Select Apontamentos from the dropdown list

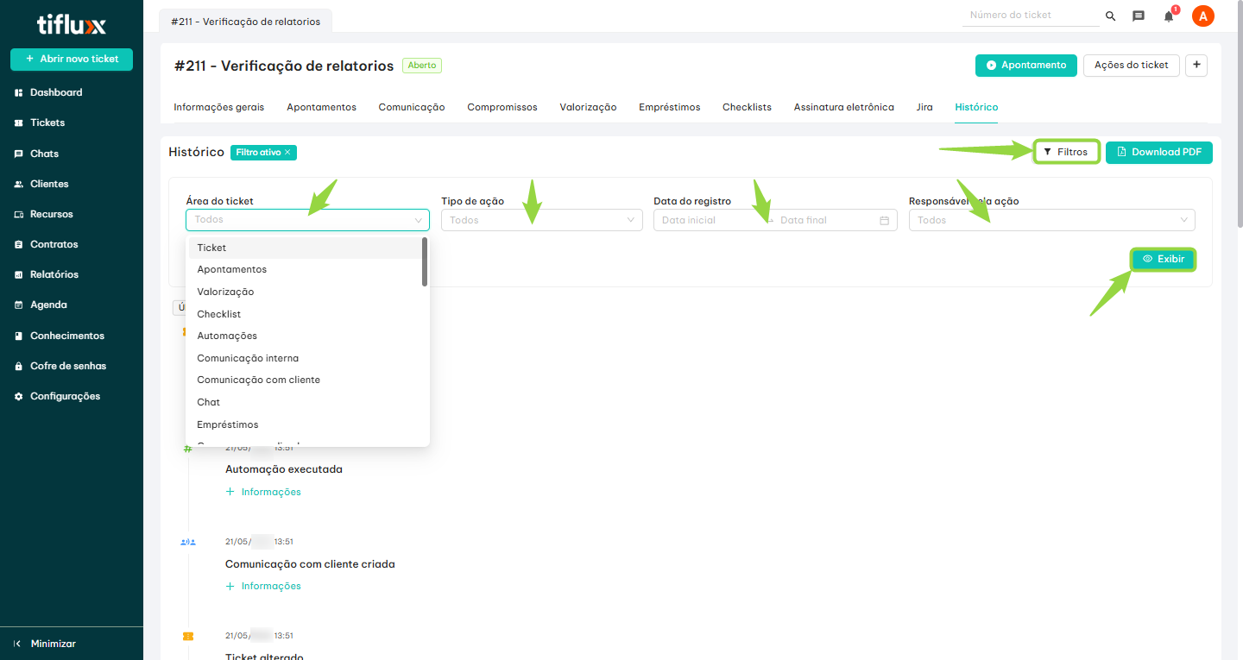point(231,270)
